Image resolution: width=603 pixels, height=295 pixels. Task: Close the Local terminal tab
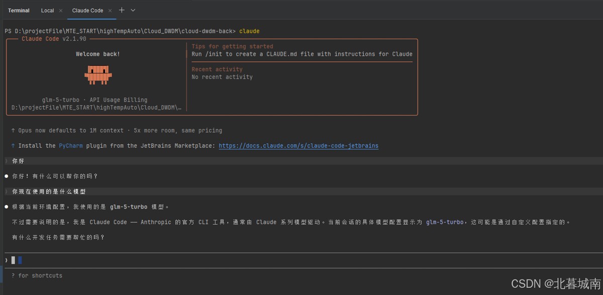pos(60,10)
